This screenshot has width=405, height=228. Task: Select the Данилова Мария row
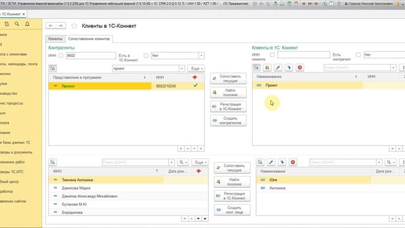click(x=128, y=188)
